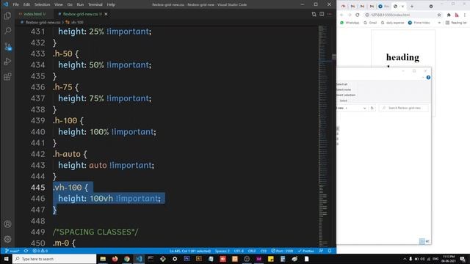
Task: Open the Run and Debug view
Action: pyautogui.click(x=8, y=62)
